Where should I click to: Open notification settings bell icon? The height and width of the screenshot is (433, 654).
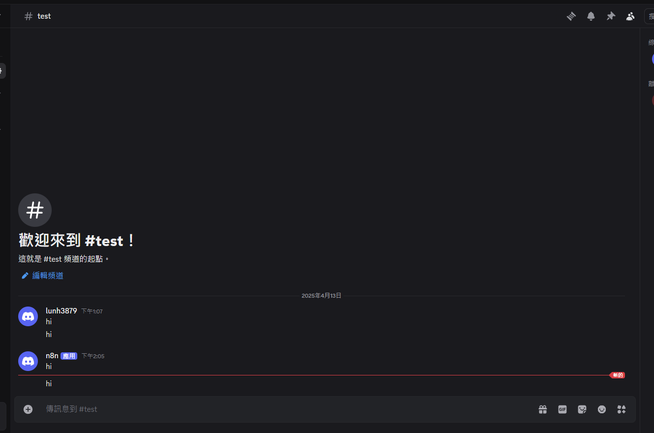point(591,16)
